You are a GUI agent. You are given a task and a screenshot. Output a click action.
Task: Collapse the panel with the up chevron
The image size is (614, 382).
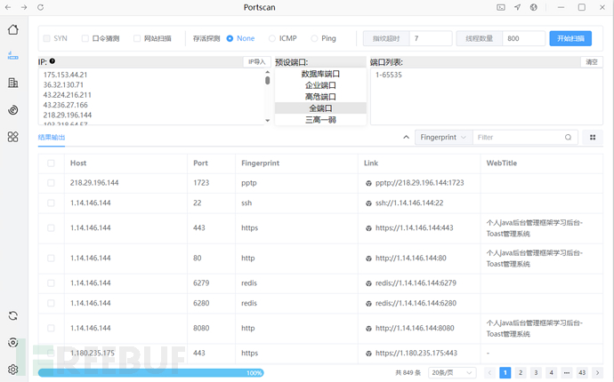coord(406,137)
